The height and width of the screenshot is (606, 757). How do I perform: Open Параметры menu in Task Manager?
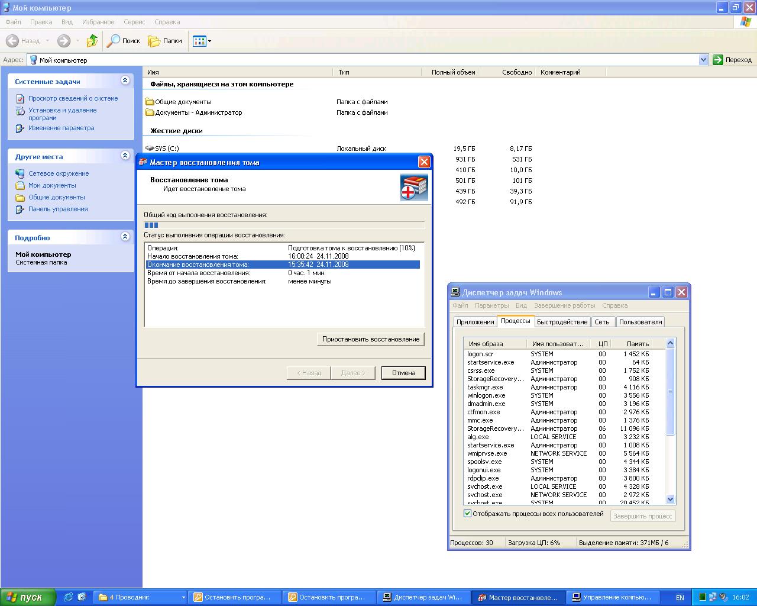pos(491,305)
